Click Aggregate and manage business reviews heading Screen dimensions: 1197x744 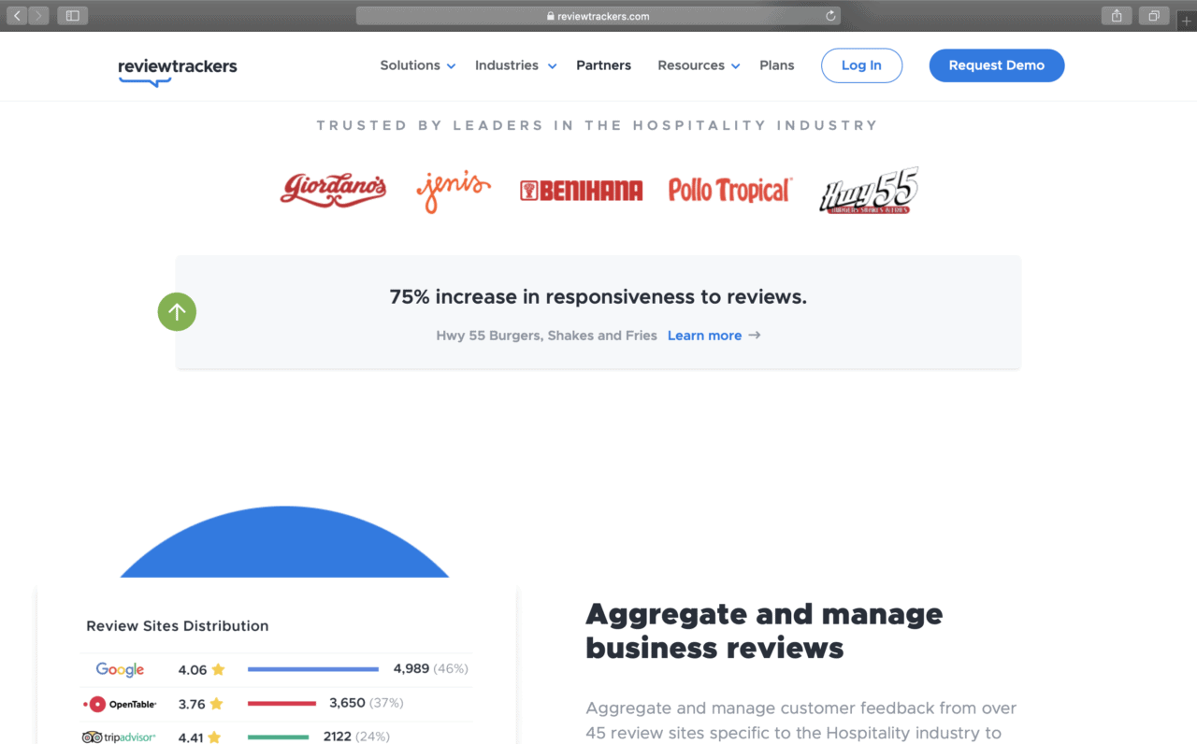pyautogui.click(x=764, y=631)
